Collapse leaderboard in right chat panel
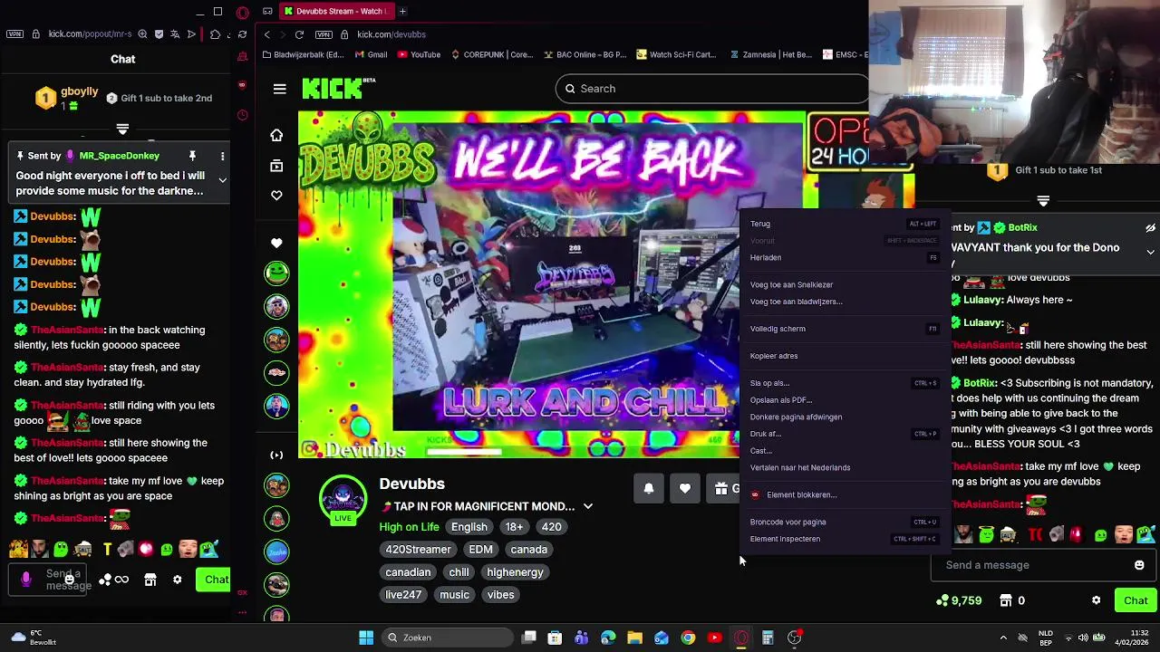 (x=1043, y=201)
